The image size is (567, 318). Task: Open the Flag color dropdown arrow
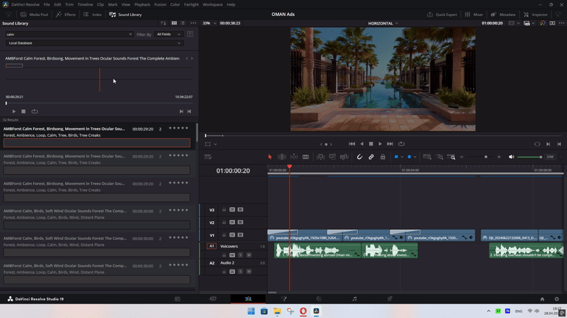coord(402,157)
